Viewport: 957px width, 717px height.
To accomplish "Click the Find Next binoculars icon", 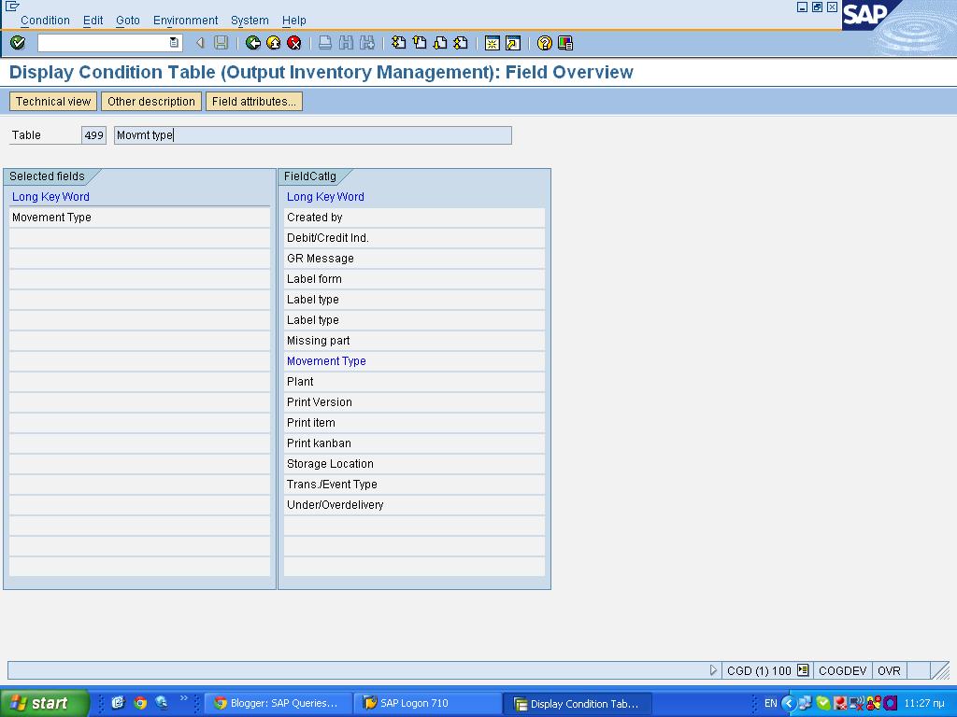I will coord(366,43).
